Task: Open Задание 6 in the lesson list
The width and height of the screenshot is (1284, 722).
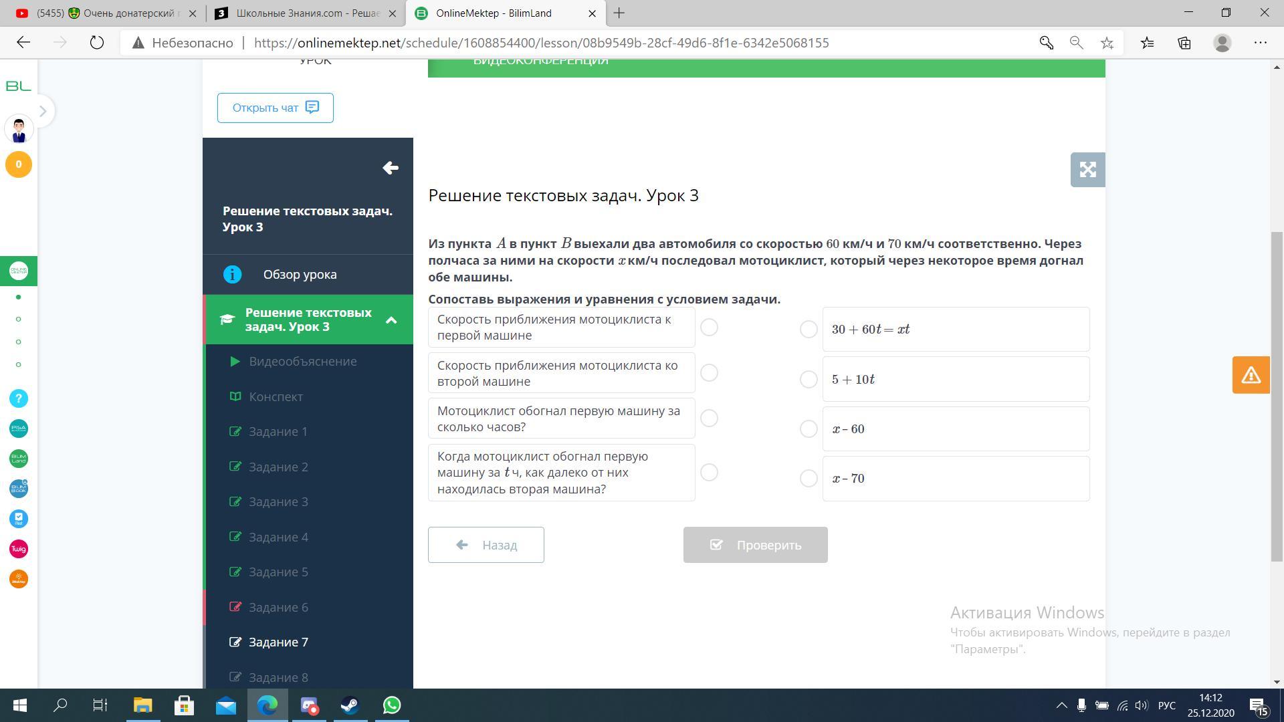Action: point(278,607)
